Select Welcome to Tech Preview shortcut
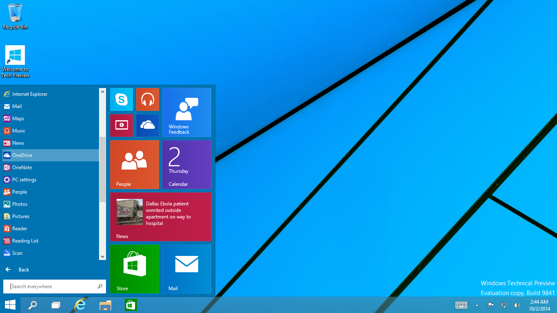This screenshot has height=313, width=557. pyautogui.click(x=15, y=62)
